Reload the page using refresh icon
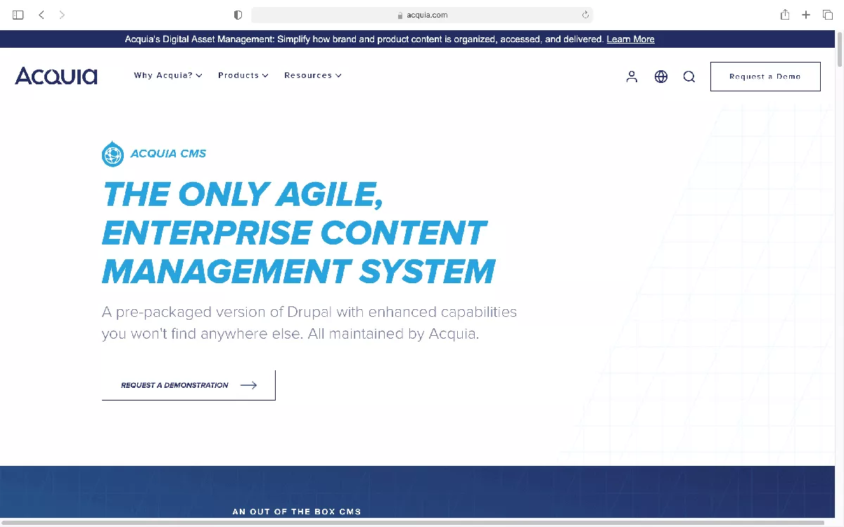 (x=584, y=15)
